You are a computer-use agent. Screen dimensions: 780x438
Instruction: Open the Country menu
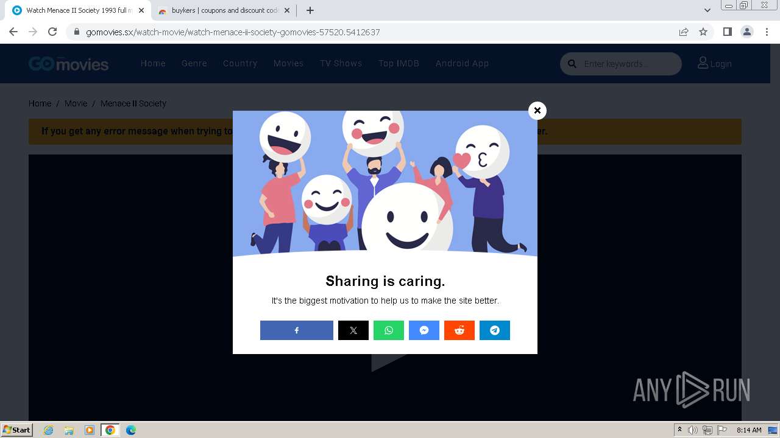(x=240, y=63)
